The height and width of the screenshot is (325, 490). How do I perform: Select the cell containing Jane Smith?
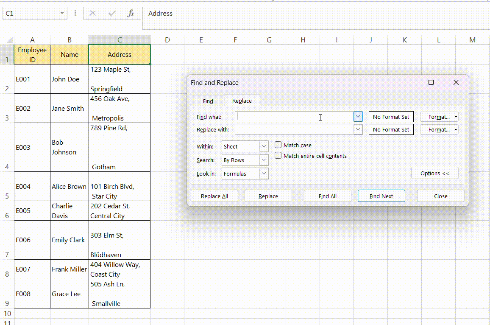point(70,108)
